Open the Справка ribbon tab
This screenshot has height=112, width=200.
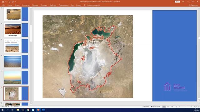[78, 5]
